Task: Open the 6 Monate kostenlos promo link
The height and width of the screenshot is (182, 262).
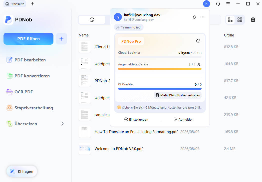Action: pos(160,108)
